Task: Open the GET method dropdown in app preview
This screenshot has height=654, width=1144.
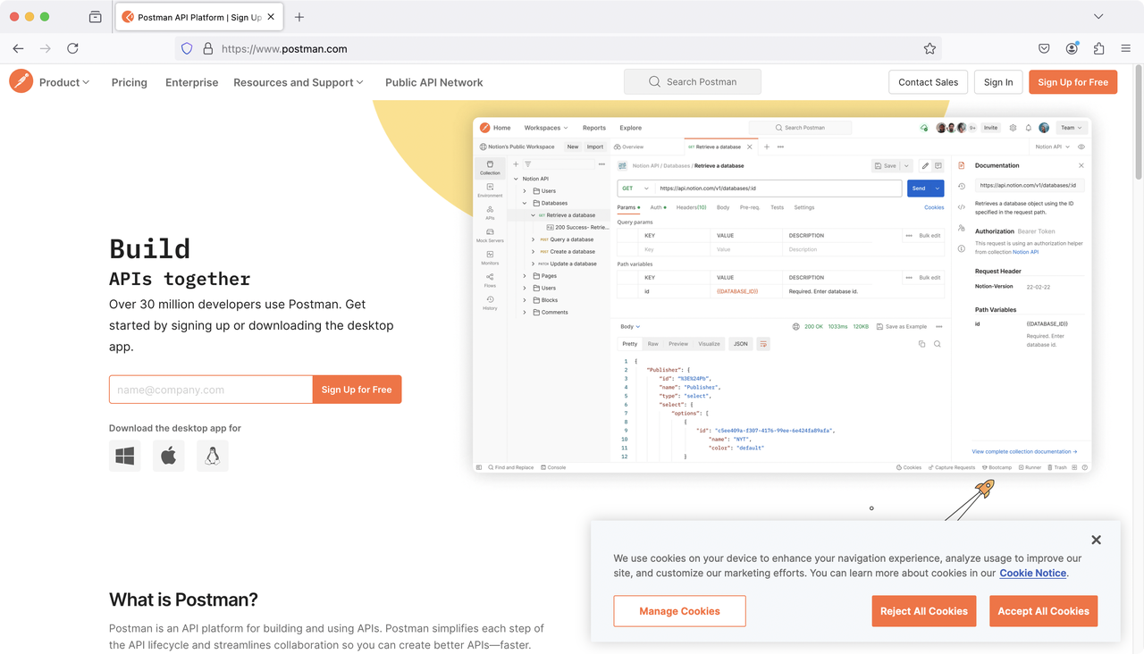Action: coord(635,189)
